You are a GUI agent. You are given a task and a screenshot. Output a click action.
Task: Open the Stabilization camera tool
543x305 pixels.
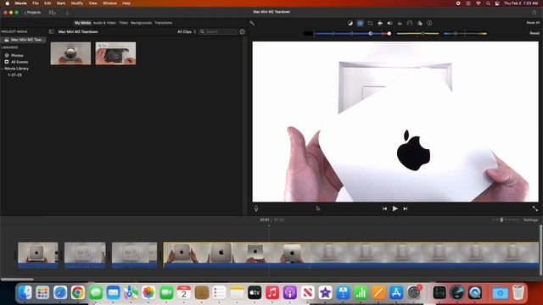click(x=380, y=23)
